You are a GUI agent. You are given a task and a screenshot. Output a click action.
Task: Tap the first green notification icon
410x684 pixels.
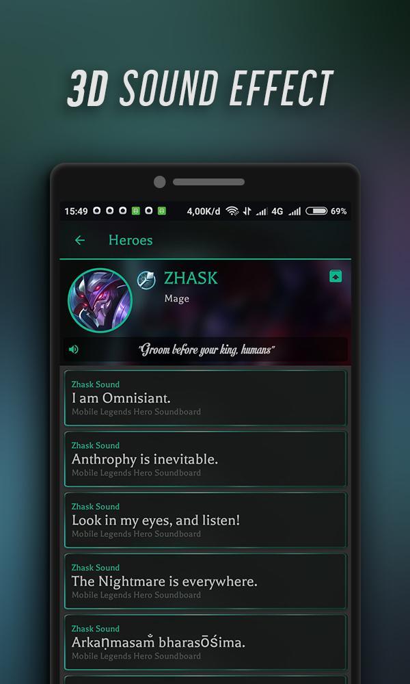coord(136,211)
